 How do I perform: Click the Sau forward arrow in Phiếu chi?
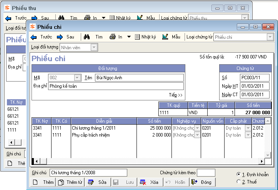pyautogui.click(x=60, y=37)
